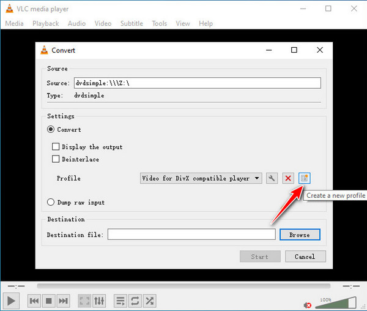This screenshot has width=367, height=311.
Task: Open the Media menu
Action: click(x=14, y=23)
